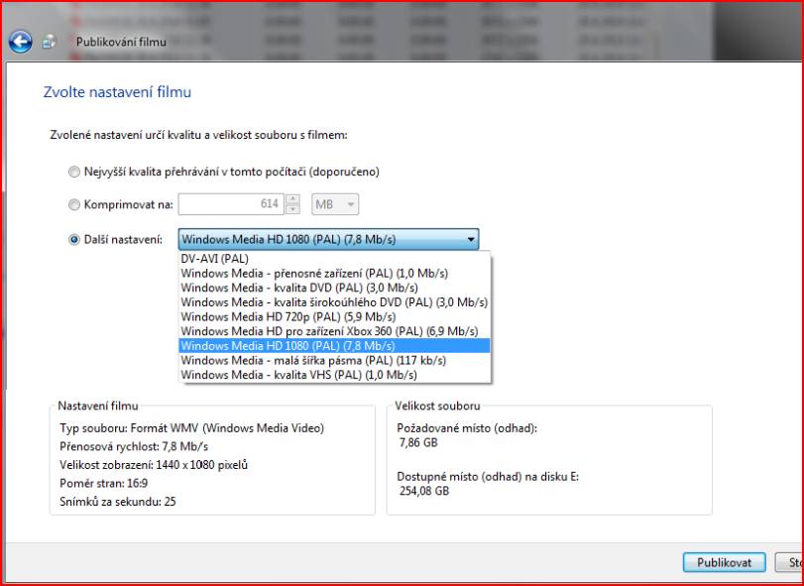The width and height of the screenshot is (804, 586).
Task: Click Velikost zobrazení: 1440 x 1080 pixelů
Action: [x=154, y=465]
